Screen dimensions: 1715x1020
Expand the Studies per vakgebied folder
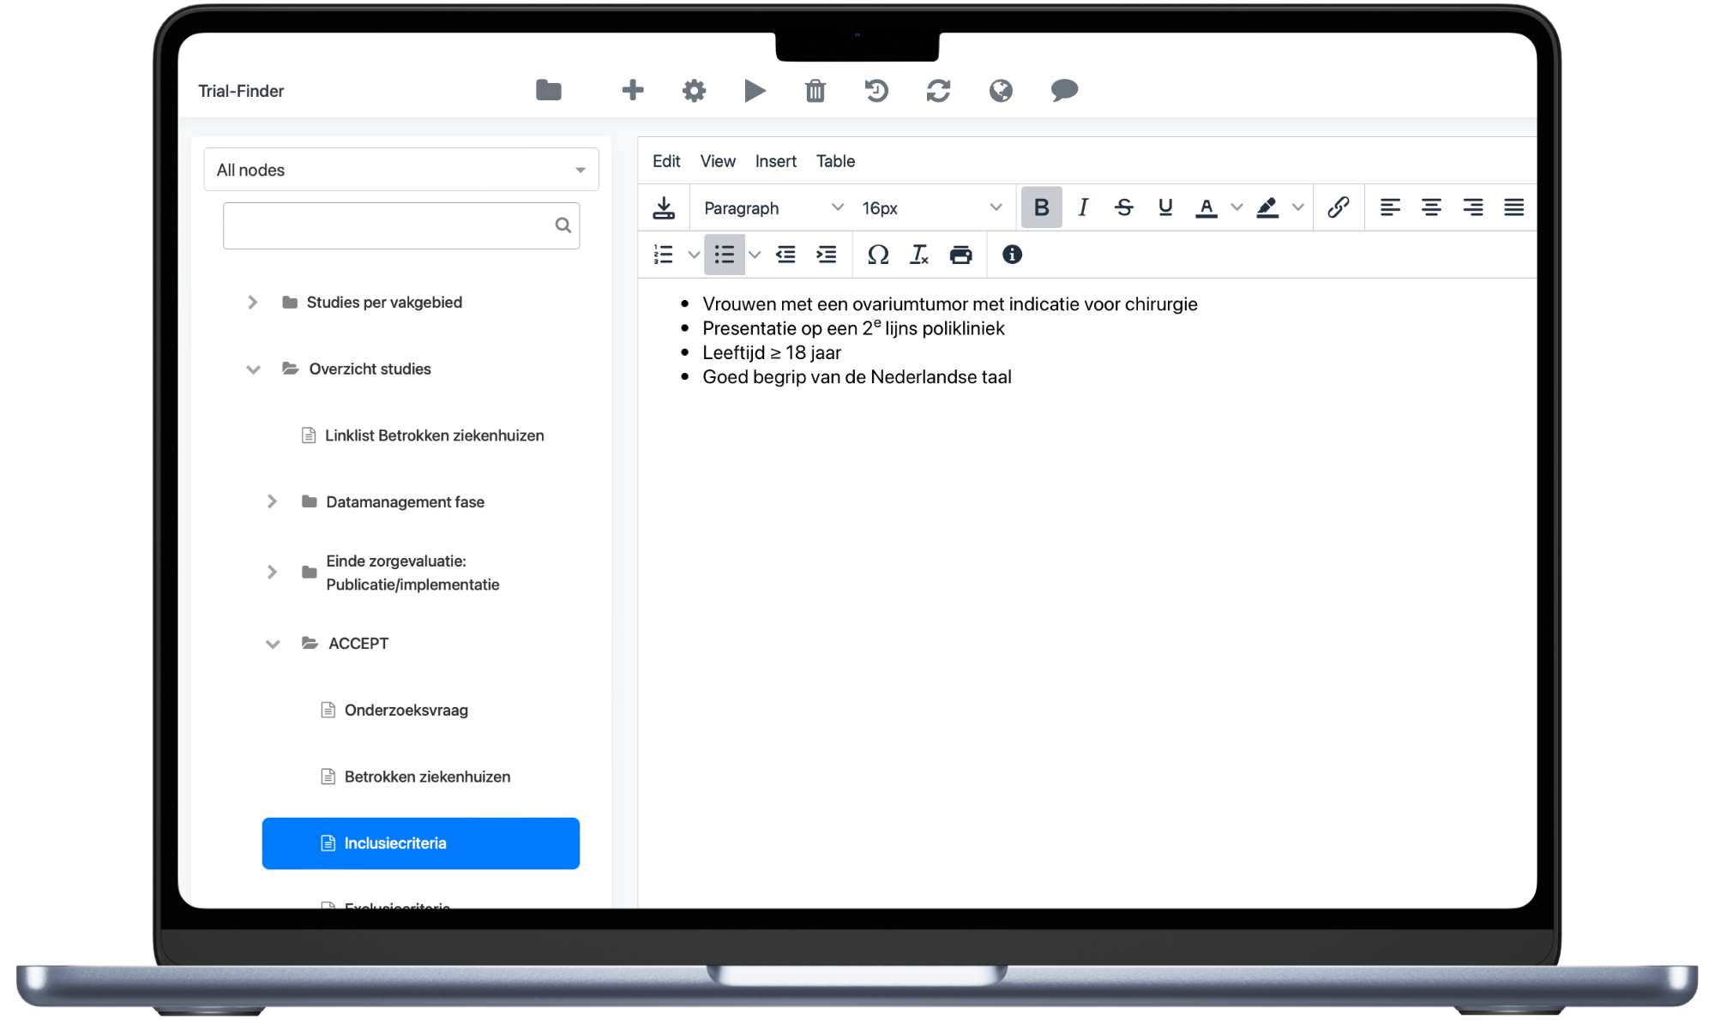point(252,303)
